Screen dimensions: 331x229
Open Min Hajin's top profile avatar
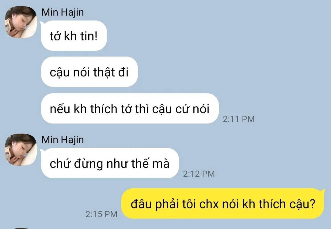21,22
